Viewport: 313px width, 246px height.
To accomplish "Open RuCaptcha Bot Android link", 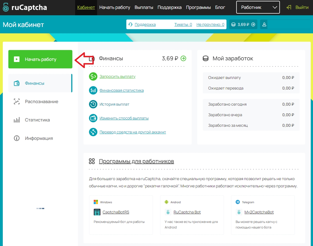I will pos(187,212).
